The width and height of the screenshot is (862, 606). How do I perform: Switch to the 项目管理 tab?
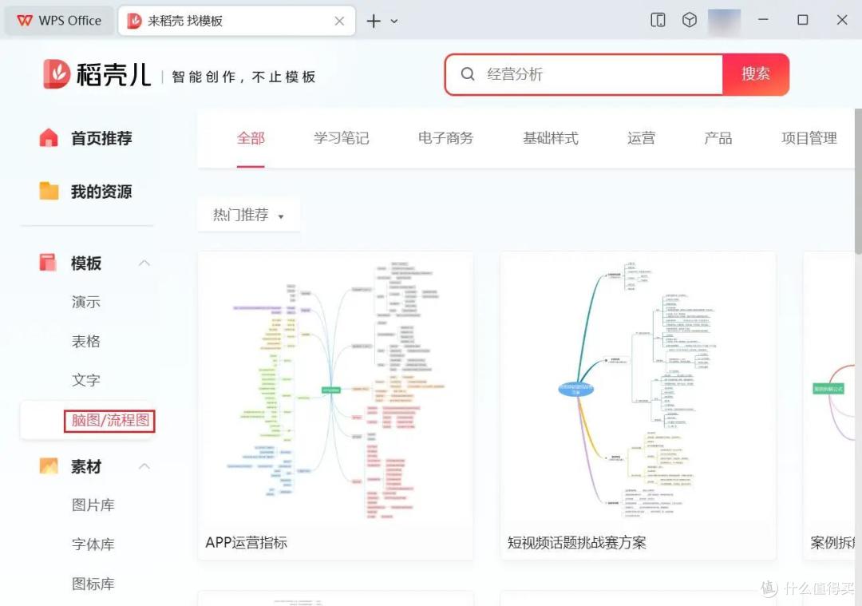[x=809, y=138]
